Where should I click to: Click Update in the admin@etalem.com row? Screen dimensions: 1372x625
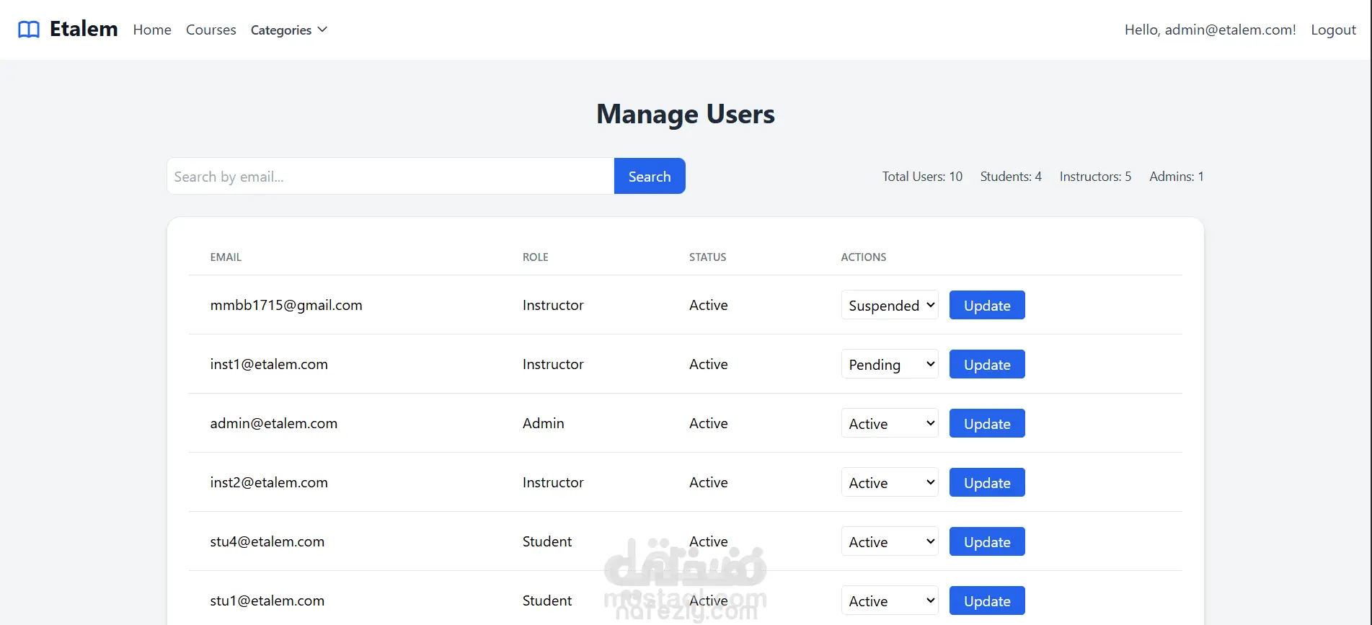[x=986, y=423]
